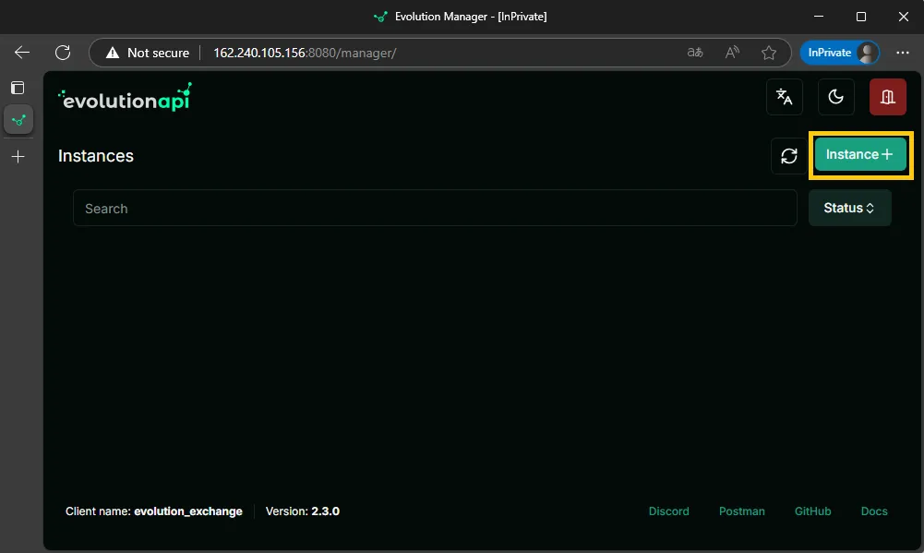Click the browser back arrow
The width and height of the screenshot is (924, 553).
click(x=22, y=53)
